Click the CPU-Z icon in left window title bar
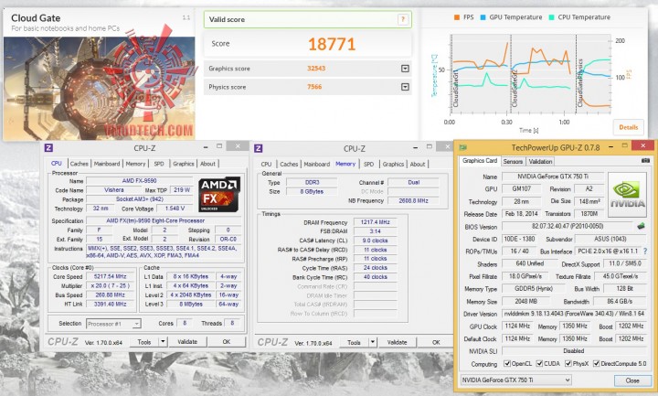 point(48,148)
